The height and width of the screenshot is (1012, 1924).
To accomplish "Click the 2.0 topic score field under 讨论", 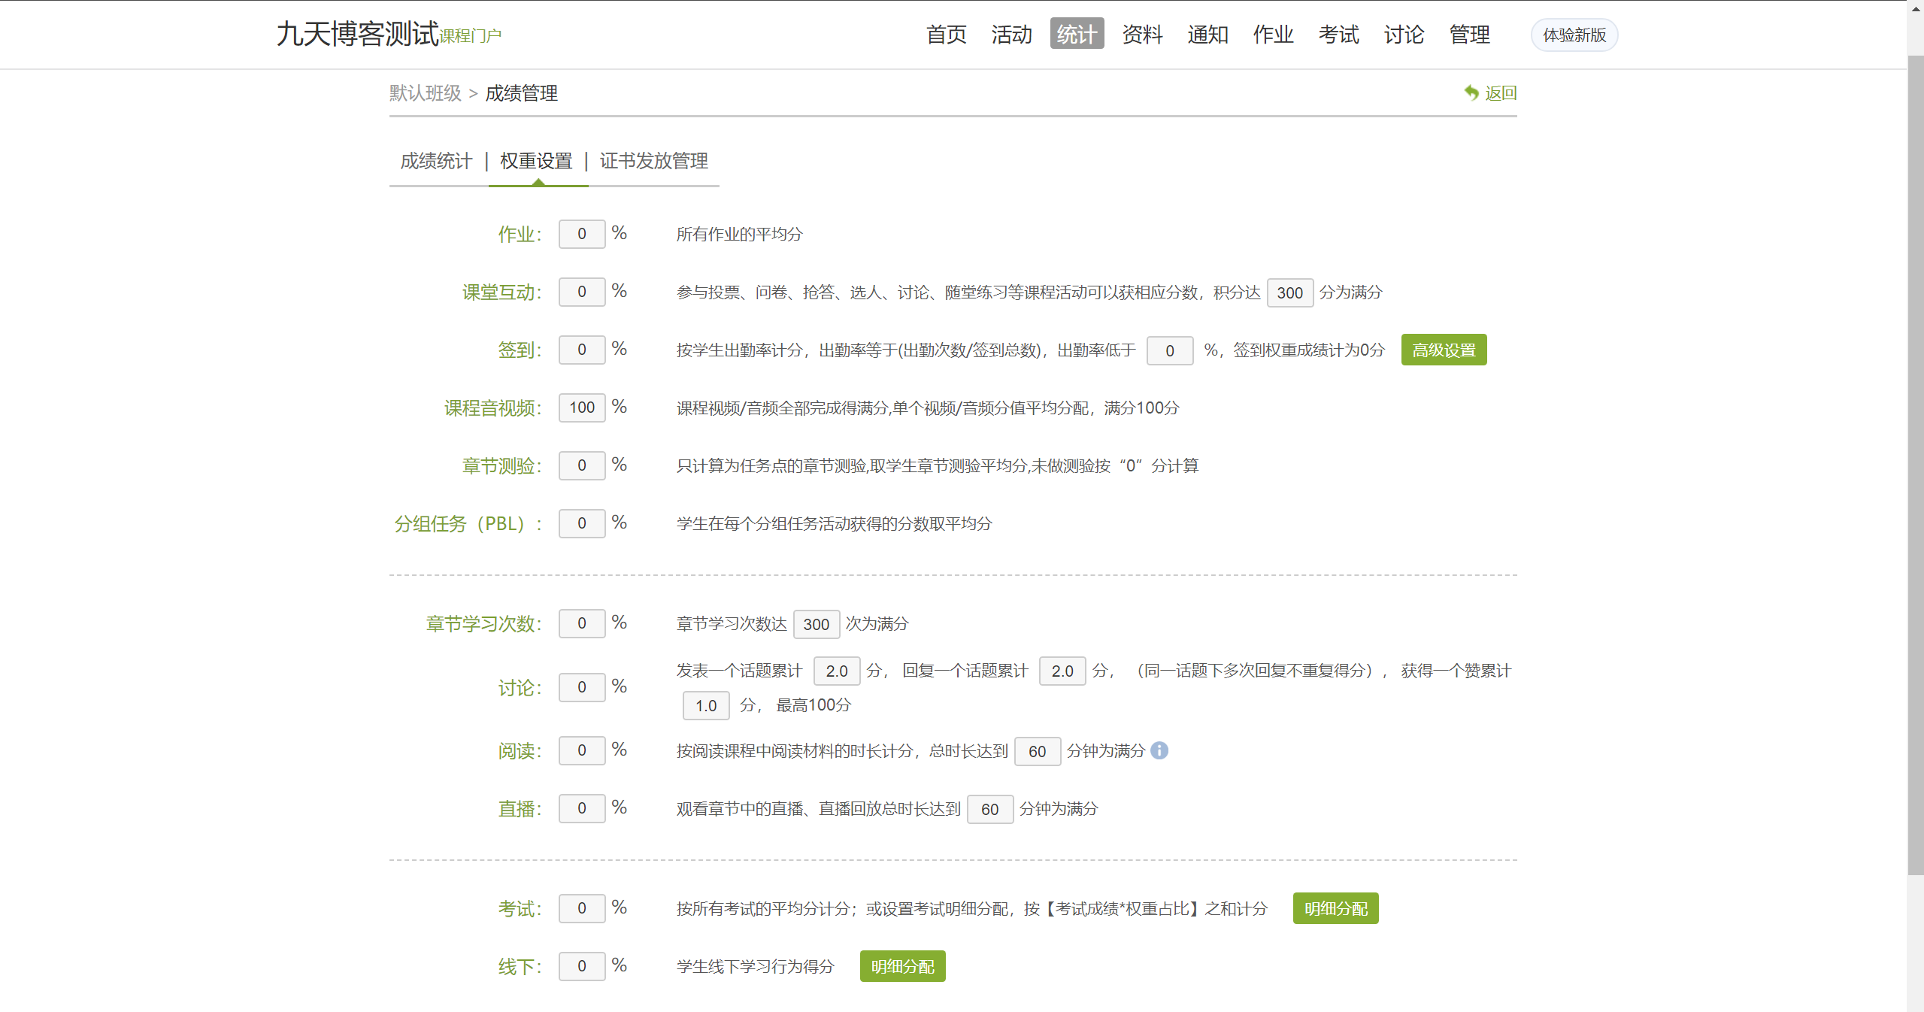I will click(837, 671).
